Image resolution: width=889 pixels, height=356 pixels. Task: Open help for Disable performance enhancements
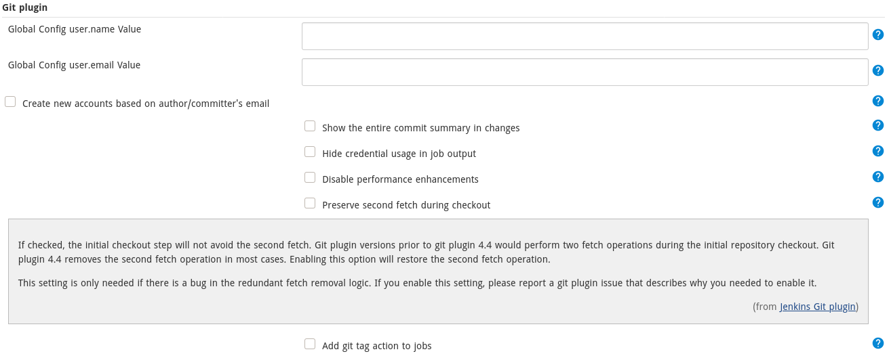pyautogui.click(x=877, y=177)
